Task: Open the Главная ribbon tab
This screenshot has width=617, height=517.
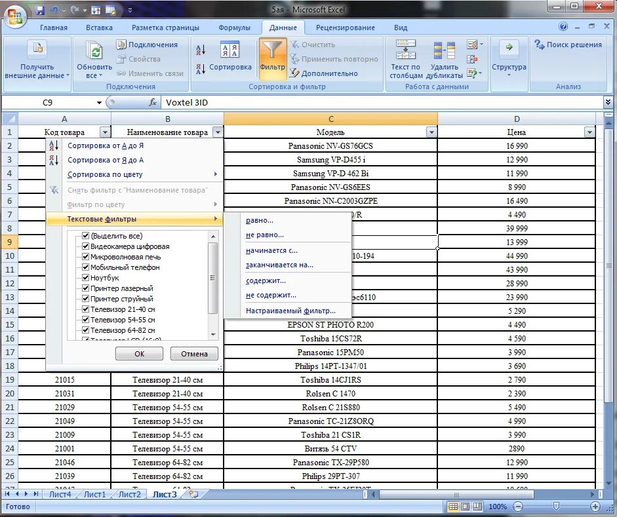Action: coord(54,28)
